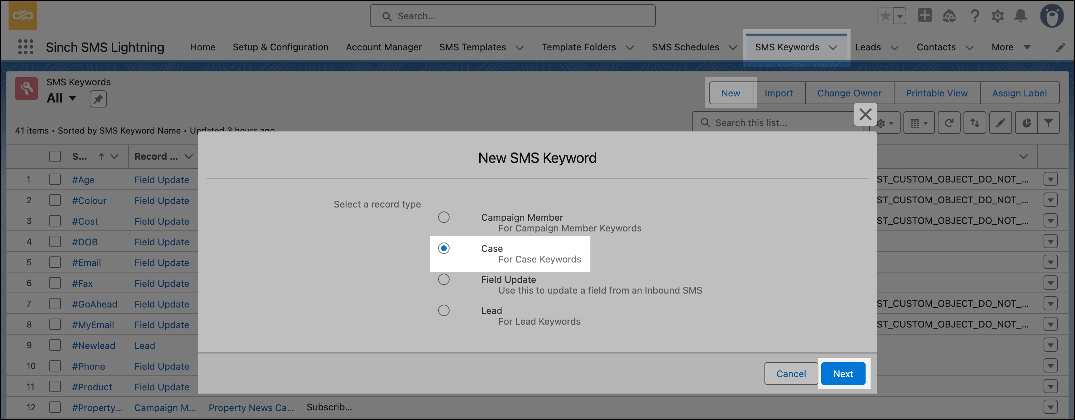Go to the Home tab
1075x420 pixels.
point(203,47)
